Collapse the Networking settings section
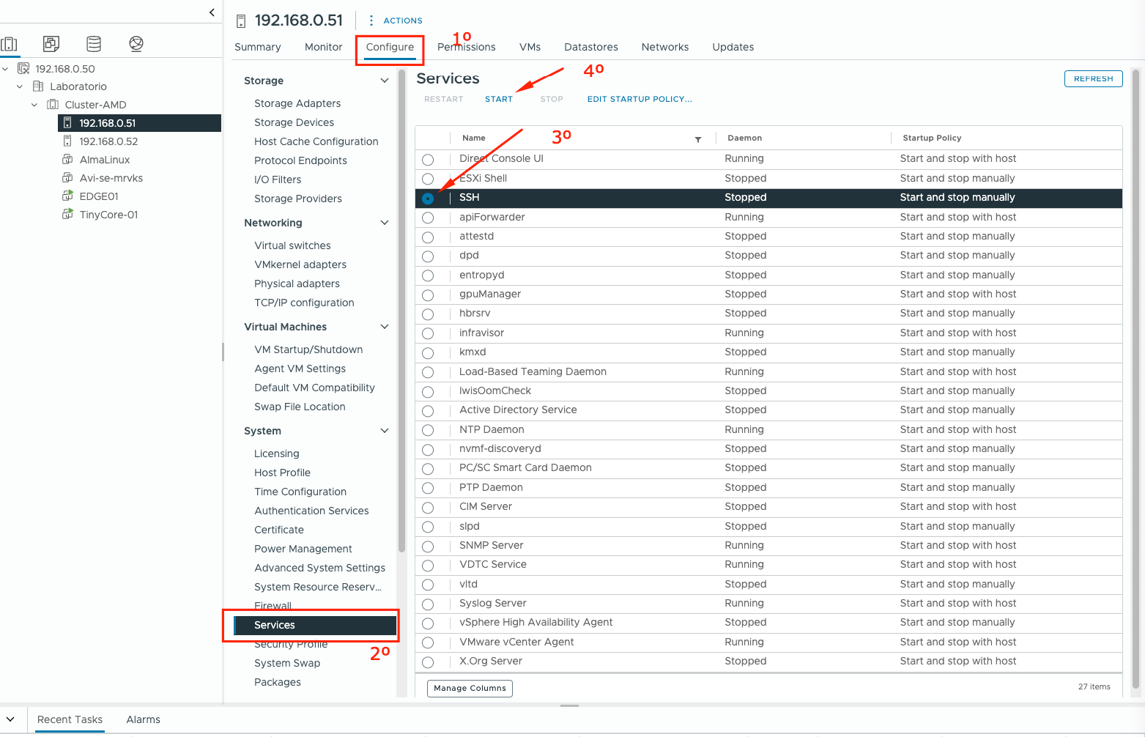 point(384,223)
